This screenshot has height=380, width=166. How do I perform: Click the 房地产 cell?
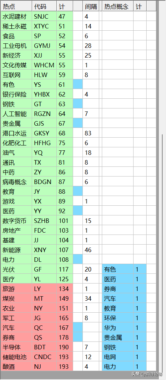[17, 230]
